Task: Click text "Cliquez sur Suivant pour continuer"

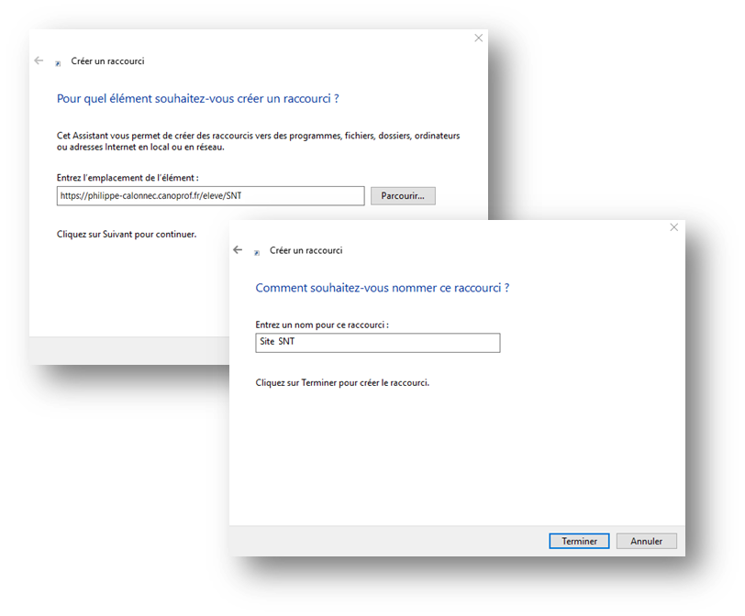Action: click(127, 234)
